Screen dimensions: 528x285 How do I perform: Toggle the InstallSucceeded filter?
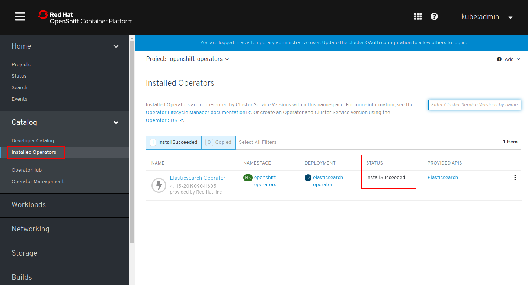point(174,142)
